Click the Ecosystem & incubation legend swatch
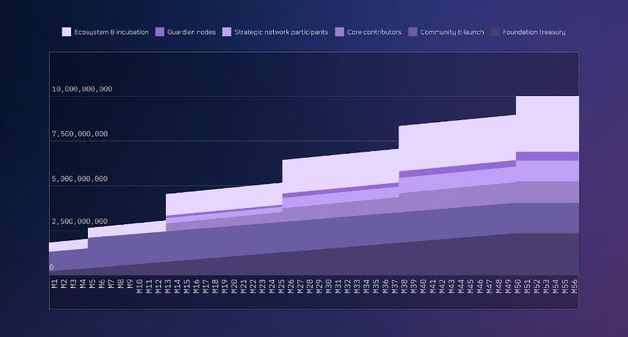628x337 pixels. pyautogui.click(x=66, y=32)
